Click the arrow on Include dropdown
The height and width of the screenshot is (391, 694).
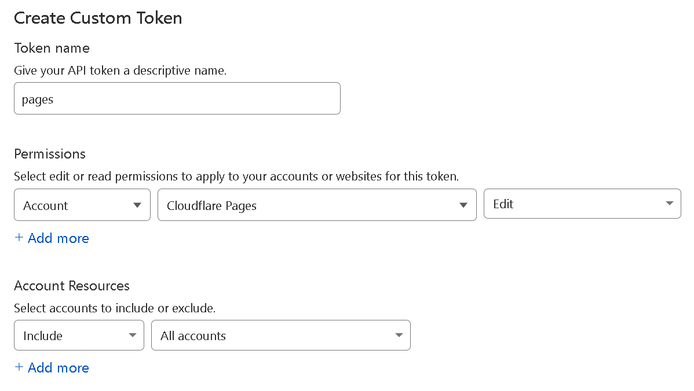click(x=132, y=335)
